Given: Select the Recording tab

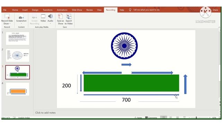Looking at the screenshot, I should click(111, 10).
